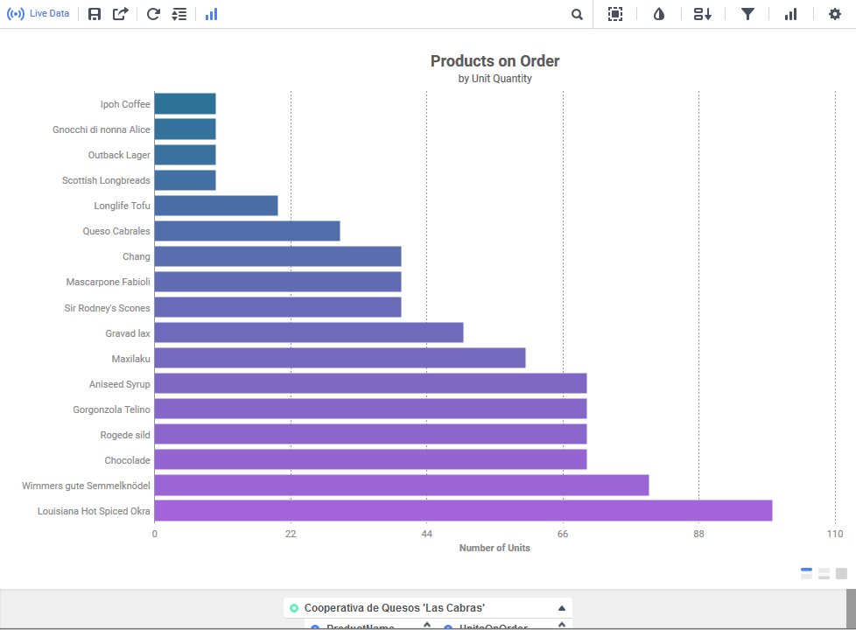The width and height of the screenshot is (856, 630).
Task: Click the Live Data indicator
Action: (39, 14)
